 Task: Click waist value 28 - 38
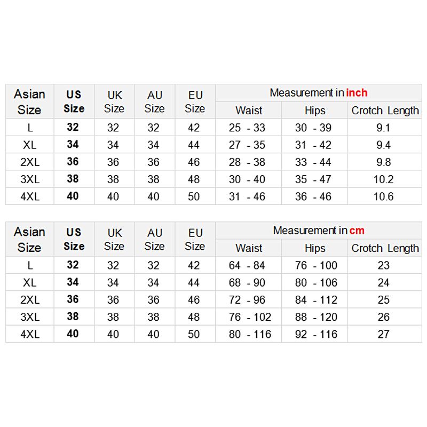click(x=247, y=162)
